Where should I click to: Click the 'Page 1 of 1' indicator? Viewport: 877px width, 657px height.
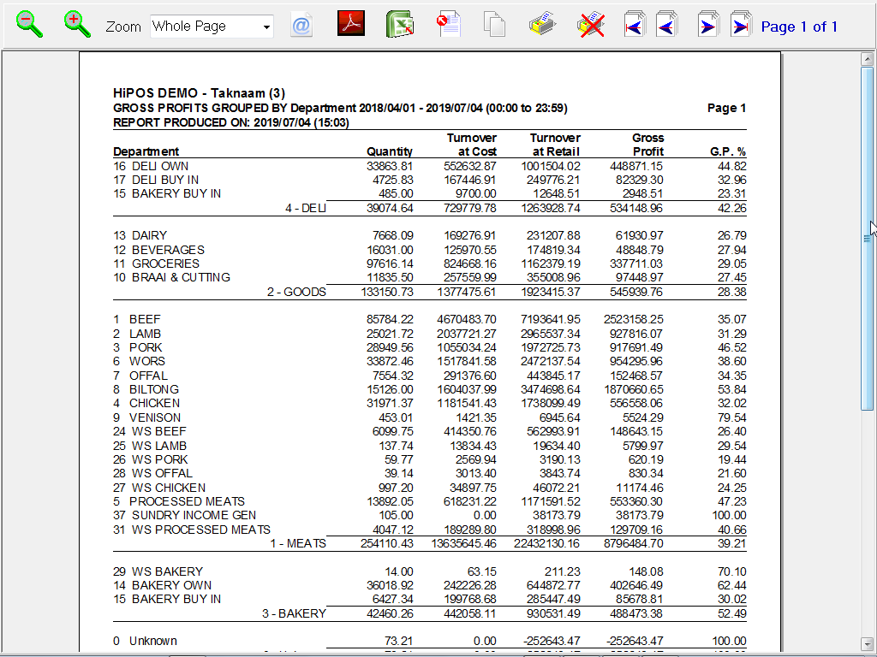(799, 27)
